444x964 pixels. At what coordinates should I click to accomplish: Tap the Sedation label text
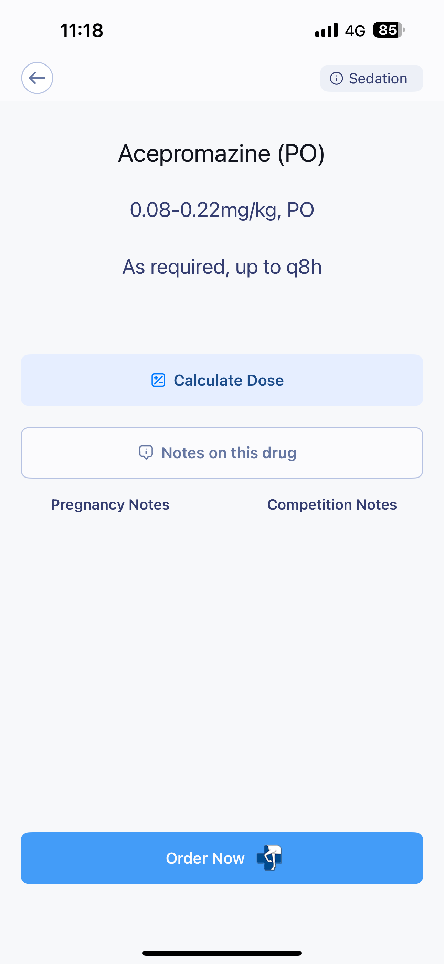pyautogui.click(x=378, y=78)
